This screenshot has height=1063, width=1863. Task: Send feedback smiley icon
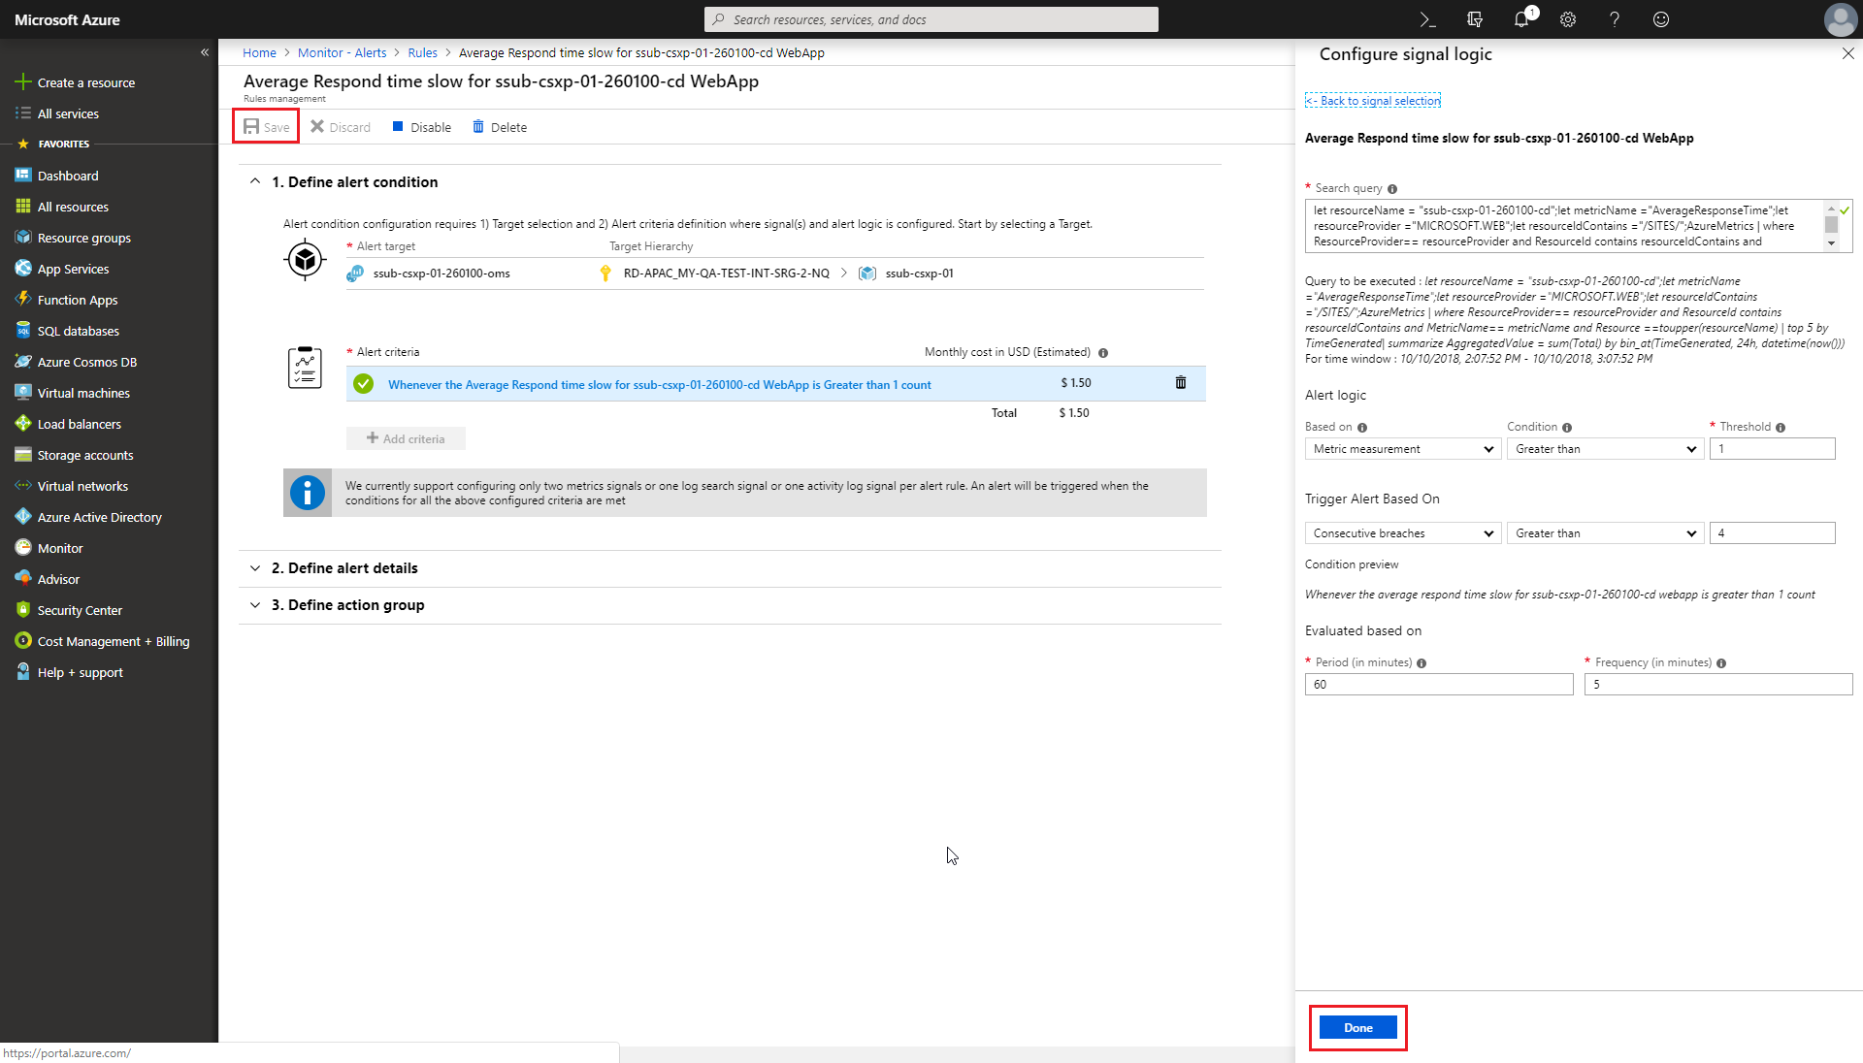[x=1661, y=19]
